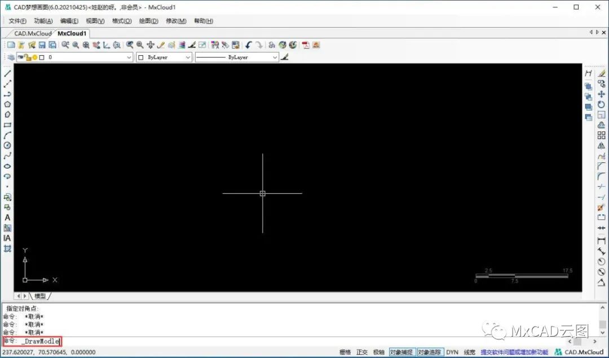Select the Hatch fill tool

[7, 228]
